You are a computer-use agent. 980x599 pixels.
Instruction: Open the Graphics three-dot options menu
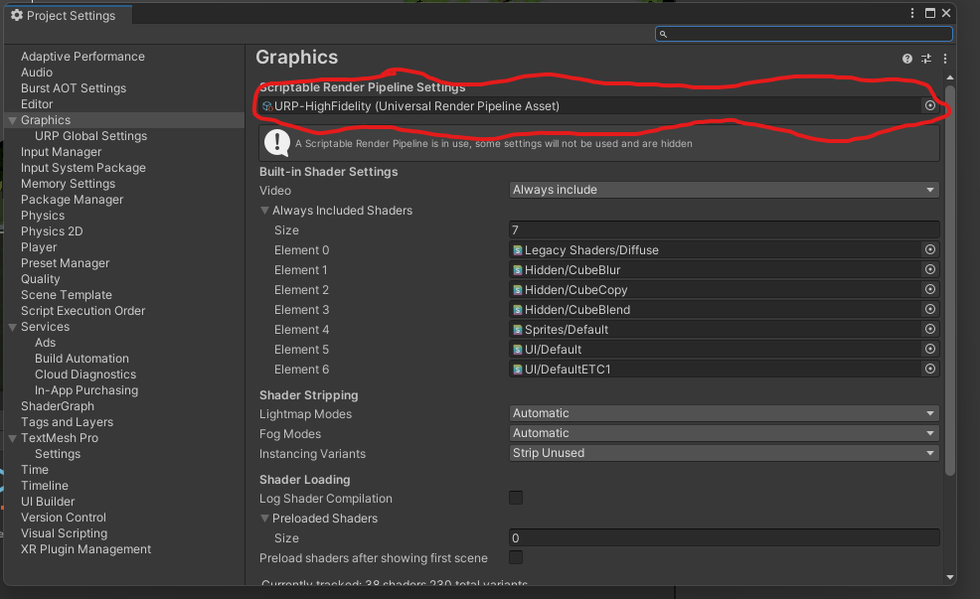click(944, 58)
